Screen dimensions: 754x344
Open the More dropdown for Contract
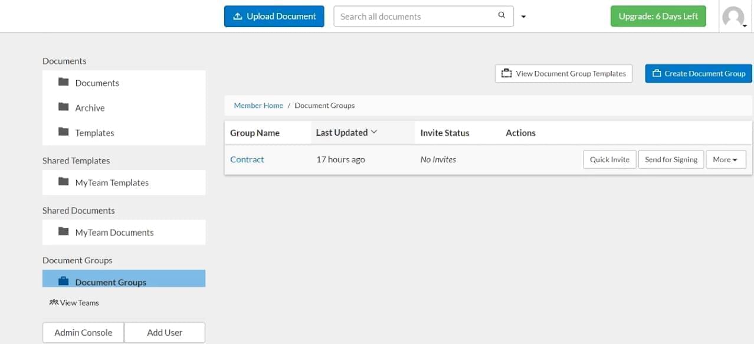[726, 159]
